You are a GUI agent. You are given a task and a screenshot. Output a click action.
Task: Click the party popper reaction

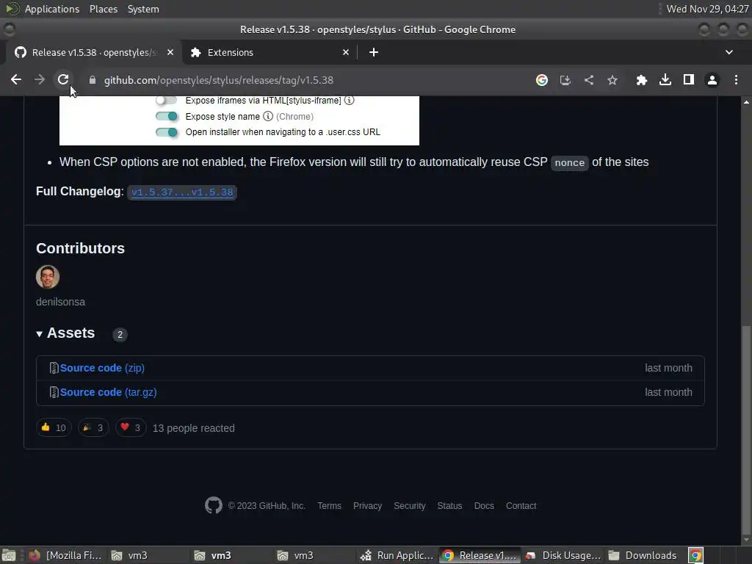93,428
